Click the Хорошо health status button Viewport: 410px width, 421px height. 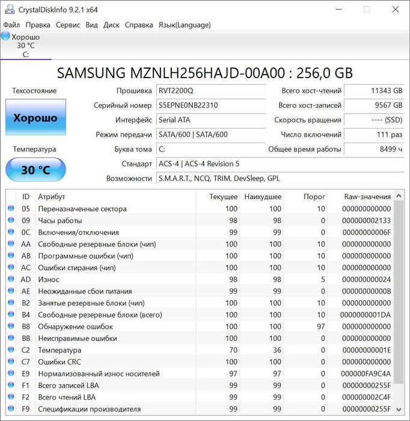[x=35, y=117]
